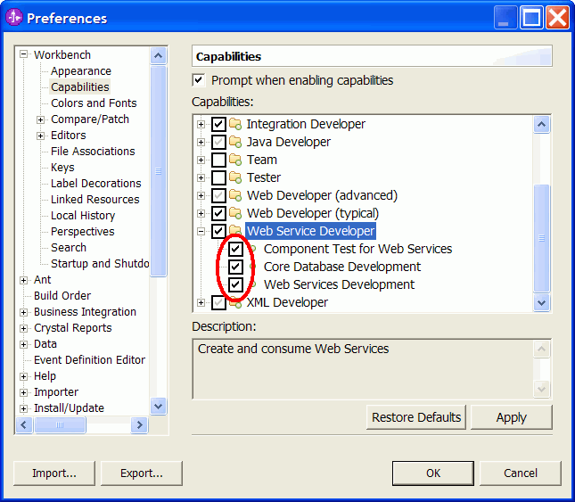Expand the Compare/Patch tree node
The height and width of the screenshot is (502, 575).
click(x=40, y=119)
